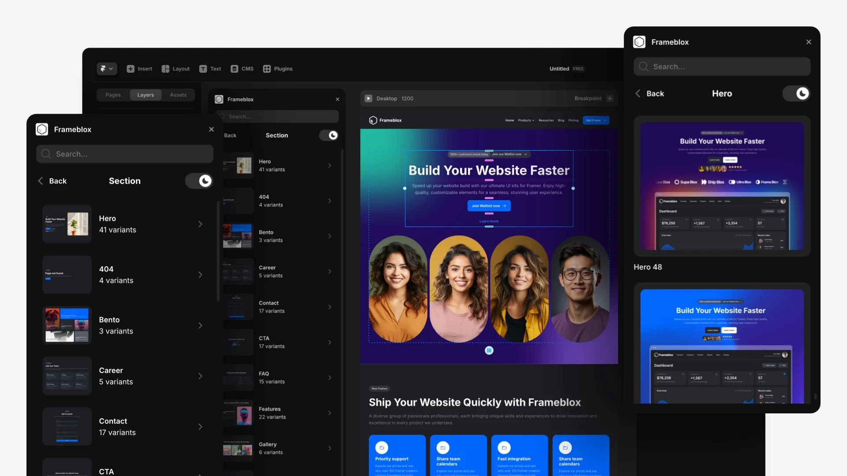Toggle dark mode in the right Hero panel

tap(796, 93)
